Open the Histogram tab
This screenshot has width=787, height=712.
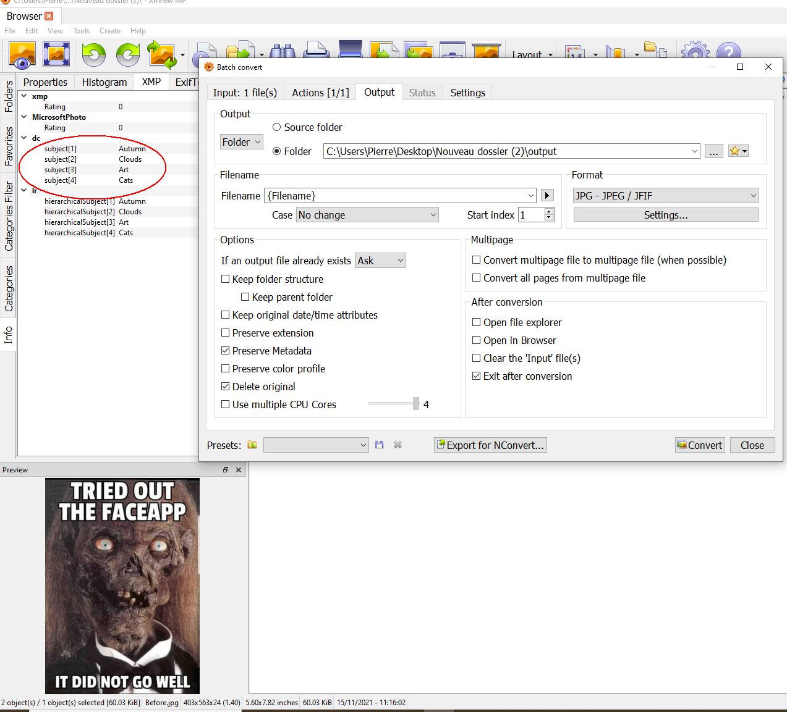(104, 82)
